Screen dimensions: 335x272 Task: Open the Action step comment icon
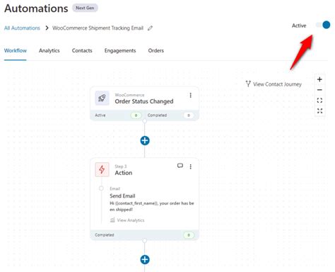pyautogui.click(x=180, y=166)
